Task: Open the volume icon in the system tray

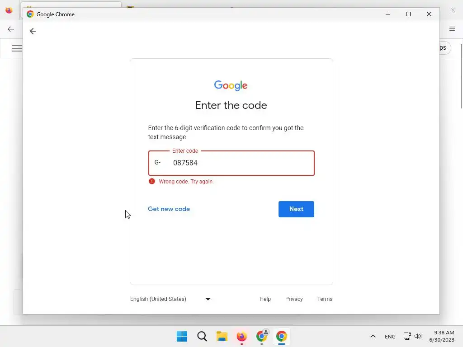Action: click(x=417, y=336)
